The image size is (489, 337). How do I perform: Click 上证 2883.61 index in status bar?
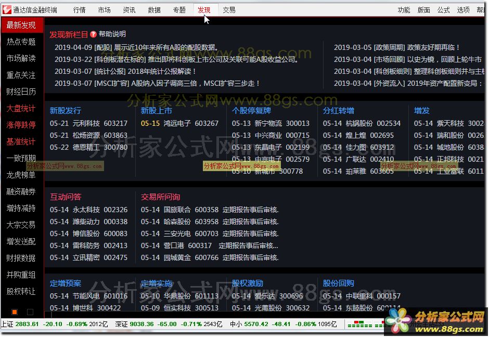[55, 324]
